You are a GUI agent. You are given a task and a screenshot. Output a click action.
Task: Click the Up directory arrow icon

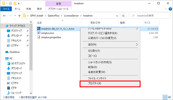19,16
